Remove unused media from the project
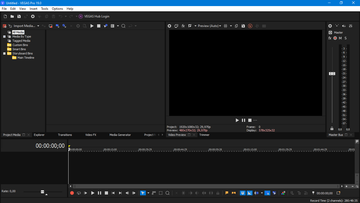This screenshot has height=203, width=360. pos(4,26)
